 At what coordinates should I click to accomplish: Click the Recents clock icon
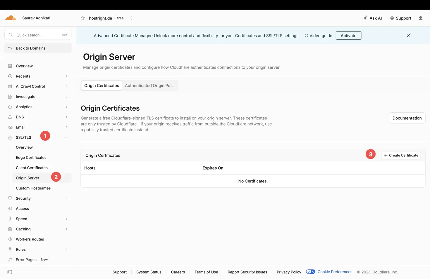(x=10, y=76)
